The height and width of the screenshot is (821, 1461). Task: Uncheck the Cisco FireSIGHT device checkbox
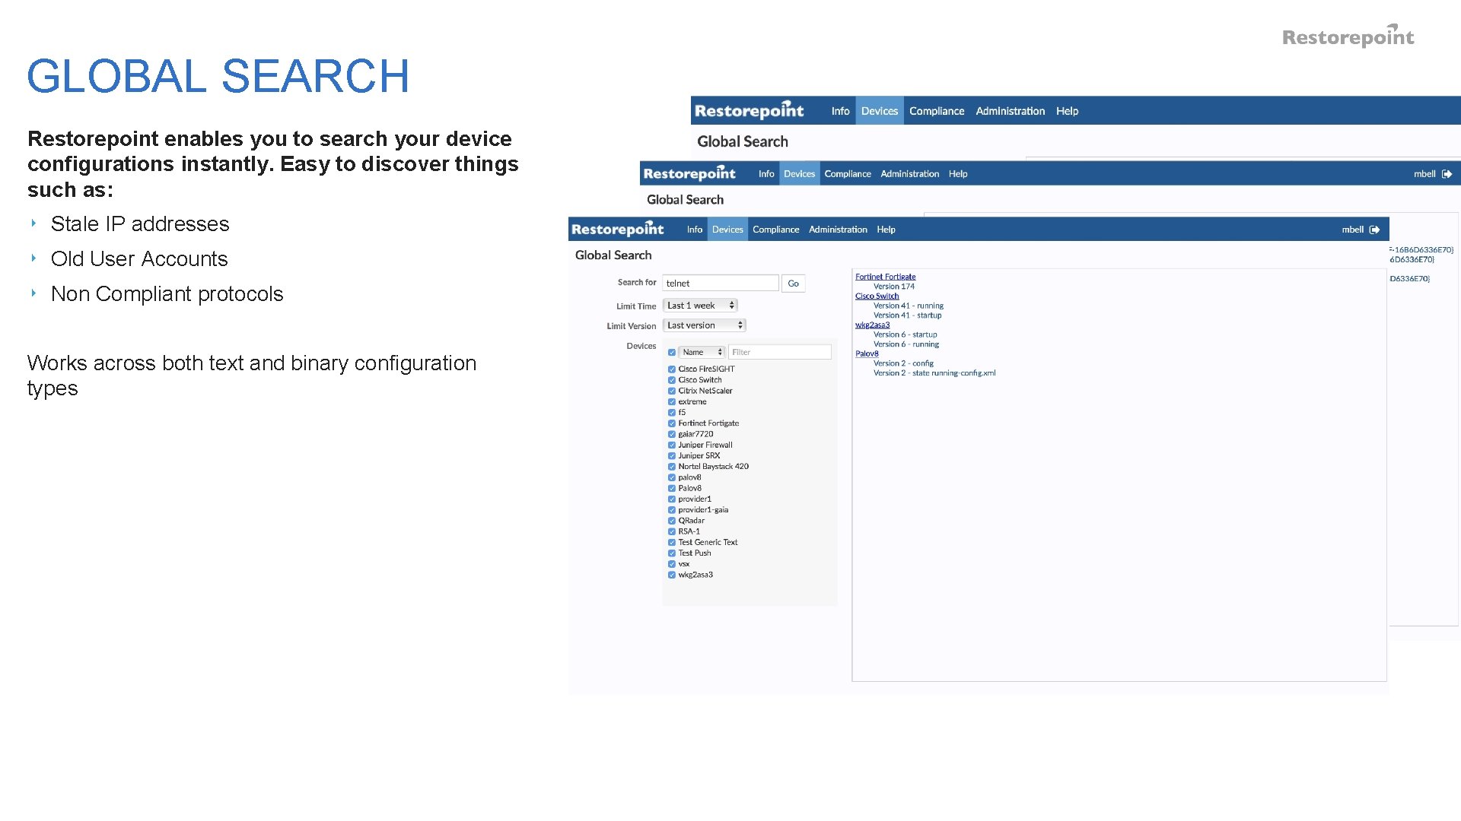pos(672,369)
